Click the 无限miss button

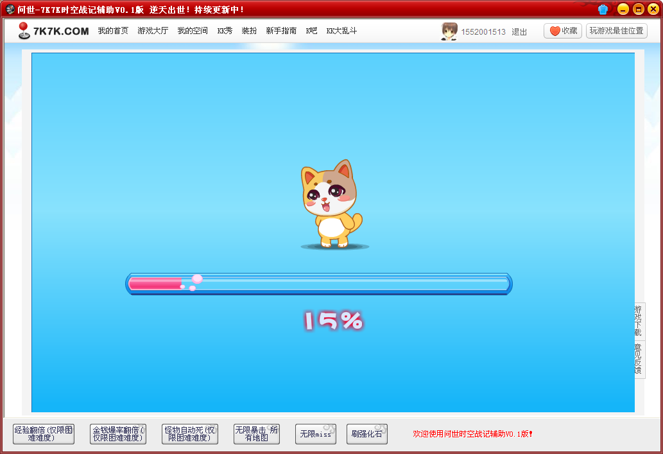315,433
